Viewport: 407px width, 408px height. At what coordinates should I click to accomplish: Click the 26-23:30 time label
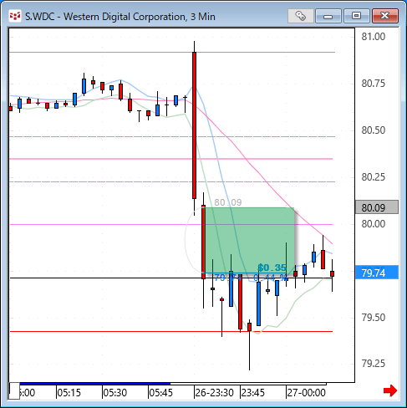tap(214, 393)
